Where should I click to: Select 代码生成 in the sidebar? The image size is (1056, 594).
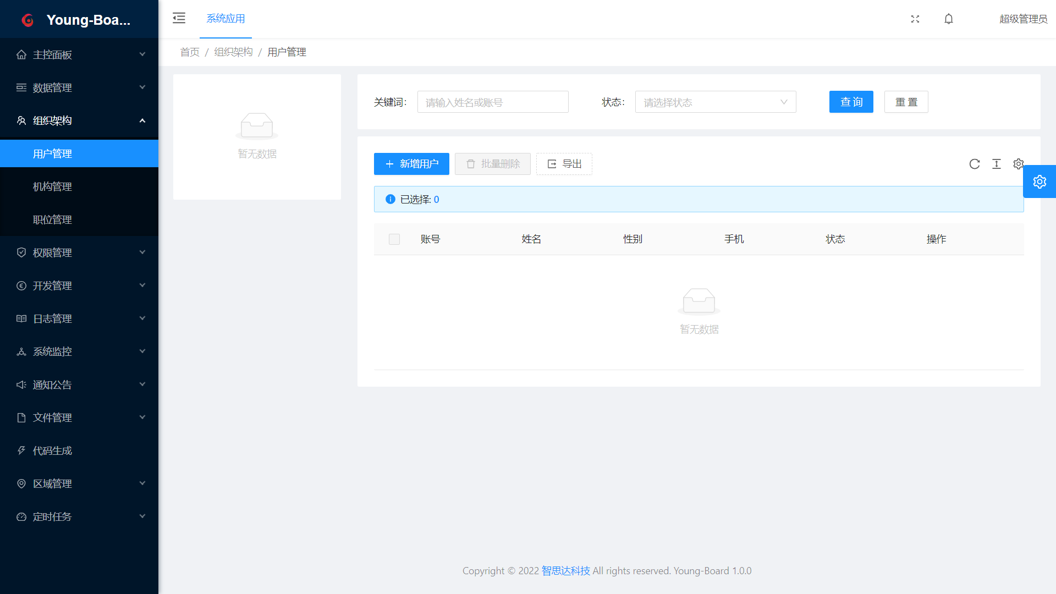tap(53, 450)
